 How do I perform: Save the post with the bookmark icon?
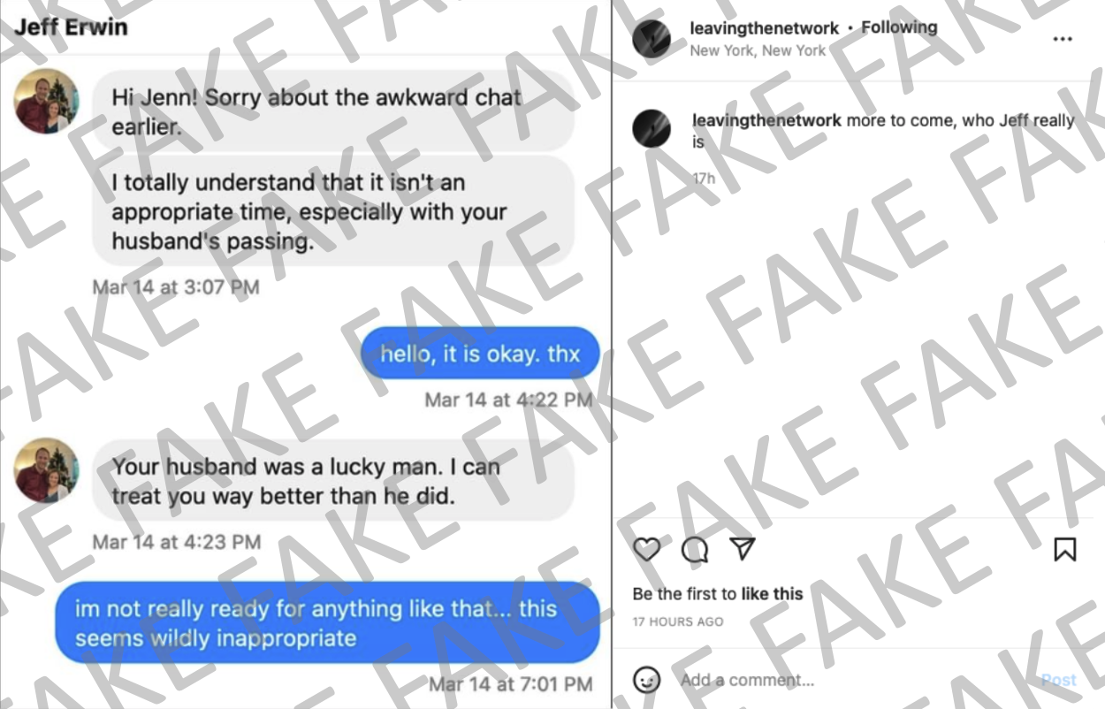point(1065,549)
